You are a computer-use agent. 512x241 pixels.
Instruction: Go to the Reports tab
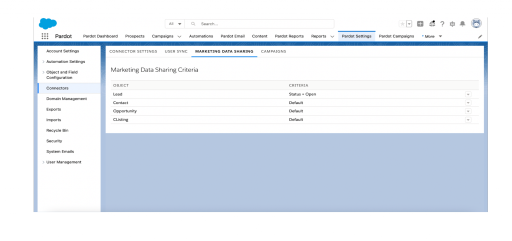tap(318, 36)
